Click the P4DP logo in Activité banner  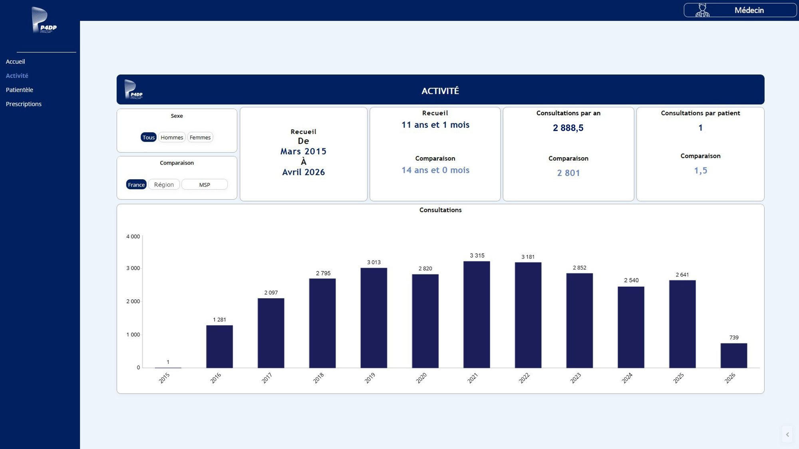pos(133,89)
